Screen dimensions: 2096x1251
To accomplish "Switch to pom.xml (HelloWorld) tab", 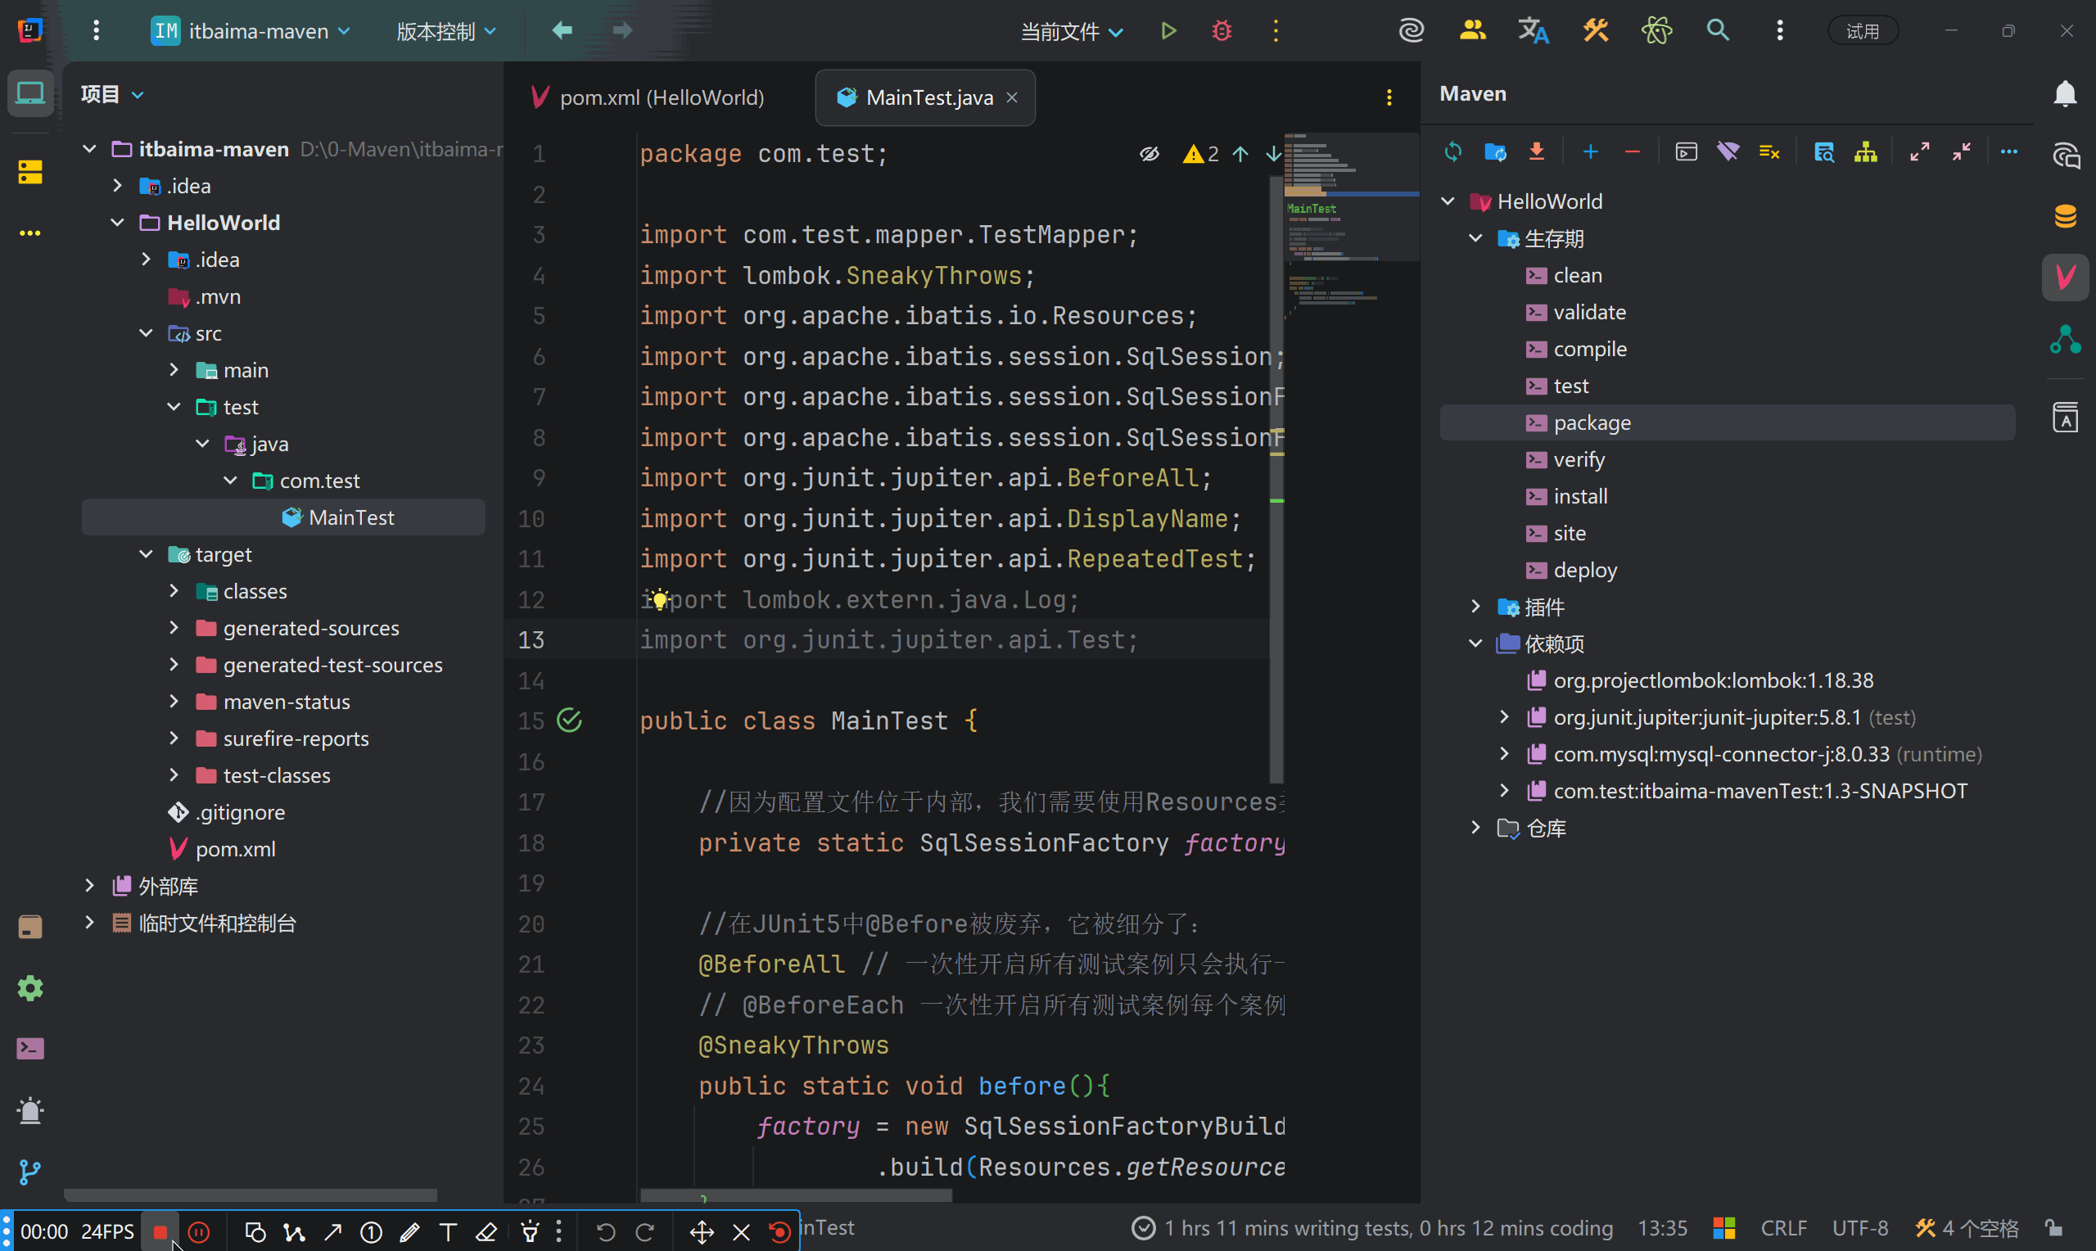I will tap(661, 97).
